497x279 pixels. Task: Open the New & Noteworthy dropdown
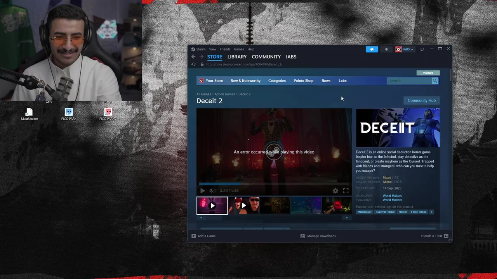245,81
